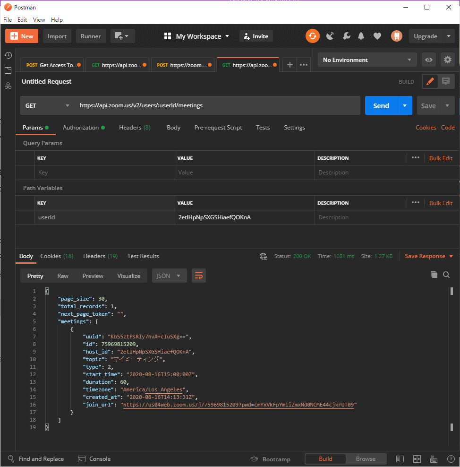Open Query Params column options three dots
460x467 pixels.
click(415, 157)
